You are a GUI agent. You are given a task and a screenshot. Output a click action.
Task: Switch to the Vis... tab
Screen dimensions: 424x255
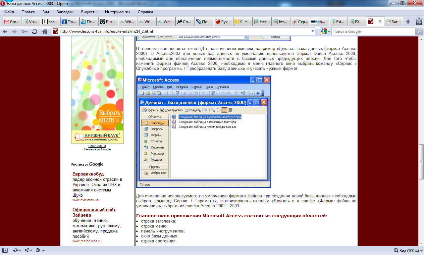[x=31, y=22]
